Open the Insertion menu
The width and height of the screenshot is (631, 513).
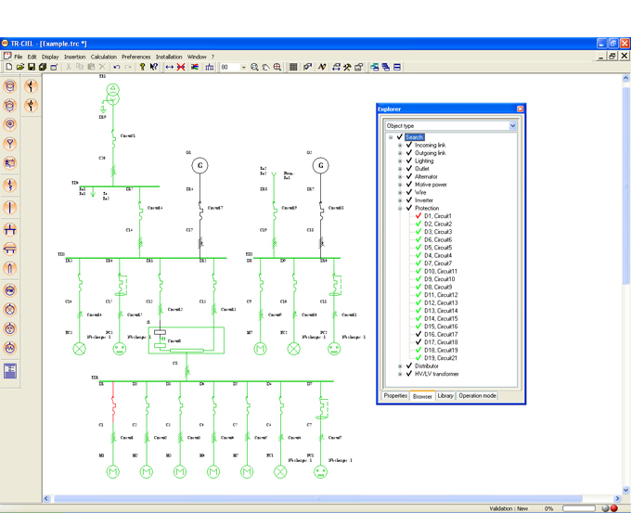point(75,57)
